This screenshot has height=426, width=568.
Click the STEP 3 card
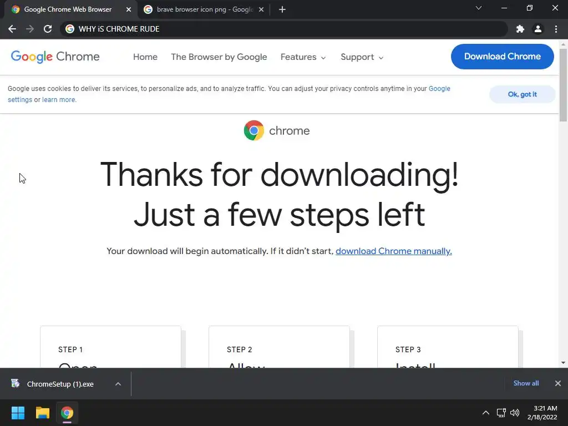pyautogui.click(x=448, y=347)
